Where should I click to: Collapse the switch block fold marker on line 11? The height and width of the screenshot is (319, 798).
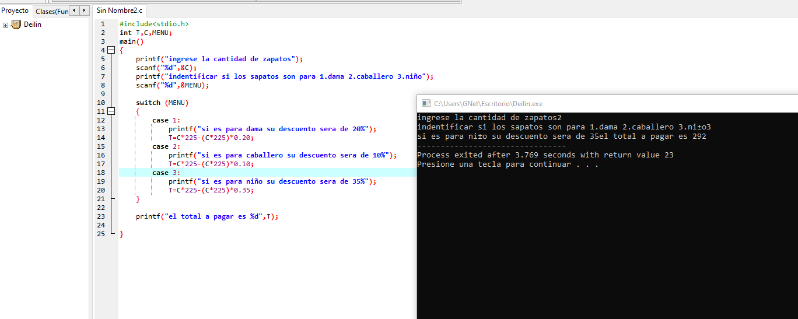[x=111, y=111]
